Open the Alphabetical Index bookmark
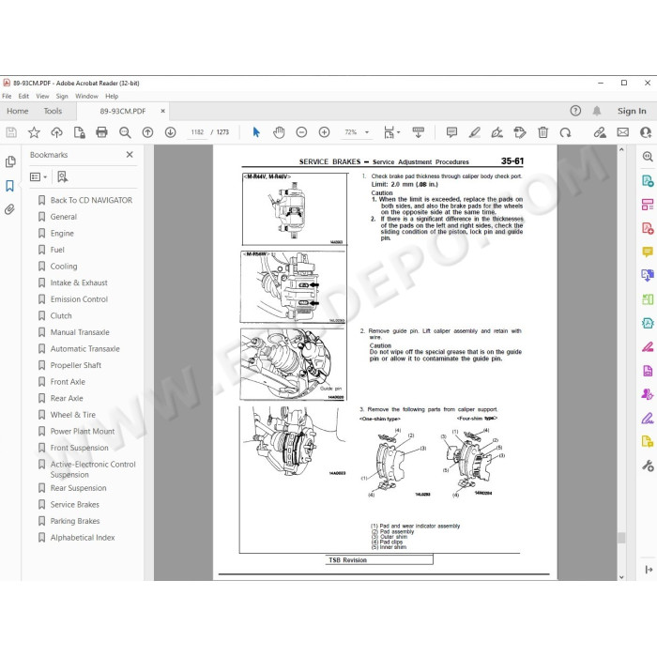This screenshot has height=657, width=657. pyautogui.click(x=83, y=538)
